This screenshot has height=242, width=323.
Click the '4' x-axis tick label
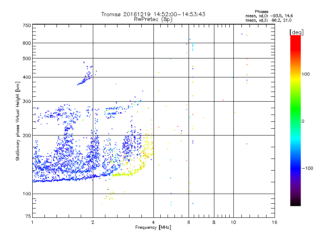tap(153, 222)
